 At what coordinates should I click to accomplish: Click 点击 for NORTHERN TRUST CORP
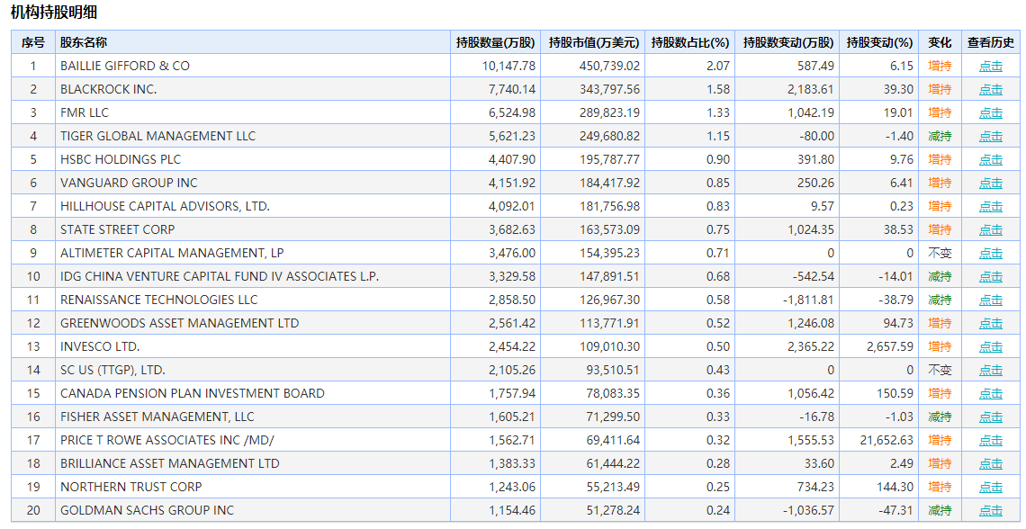[990, 488]
